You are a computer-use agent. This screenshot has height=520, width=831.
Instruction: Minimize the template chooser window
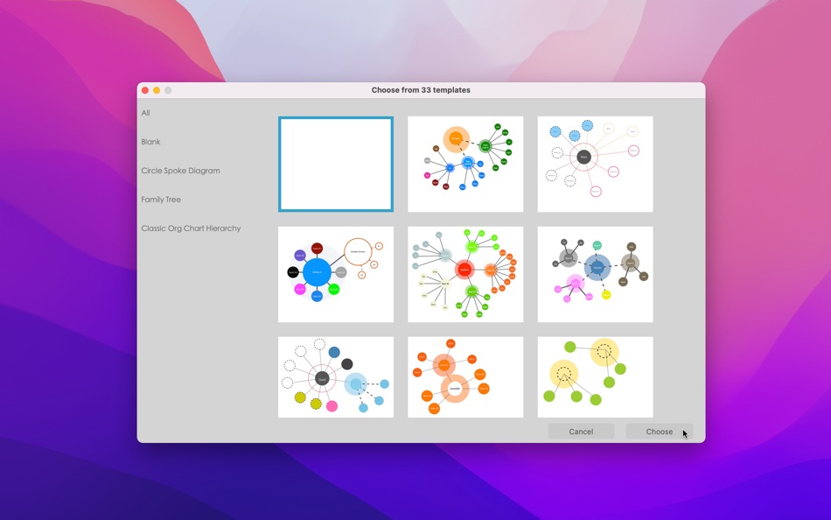[156, 89]
